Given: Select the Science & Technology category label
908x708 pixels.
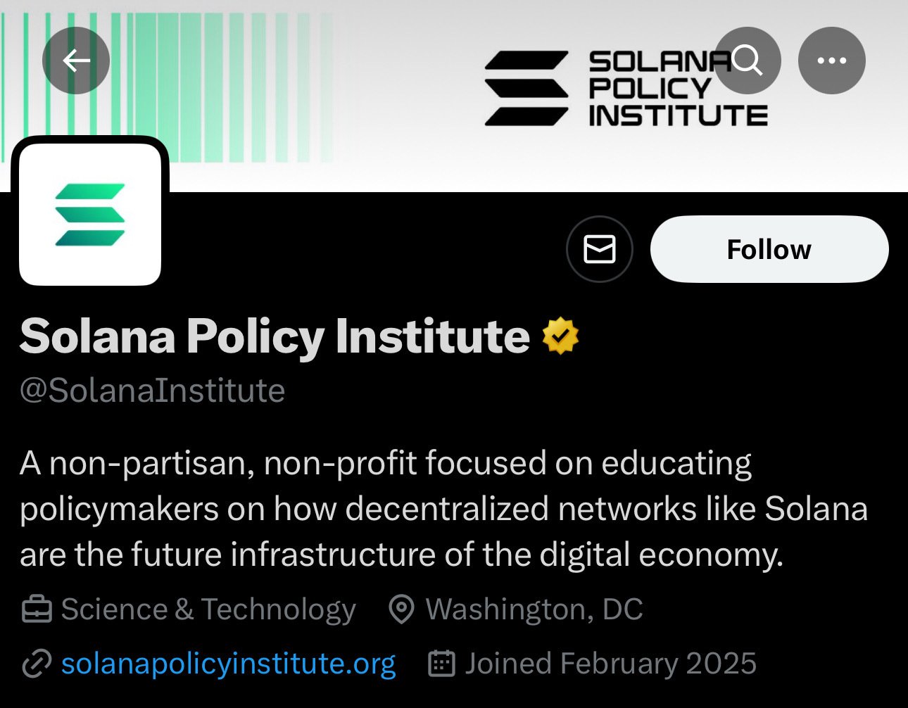Looking at the screenshot, I should (x=208, y=609).
